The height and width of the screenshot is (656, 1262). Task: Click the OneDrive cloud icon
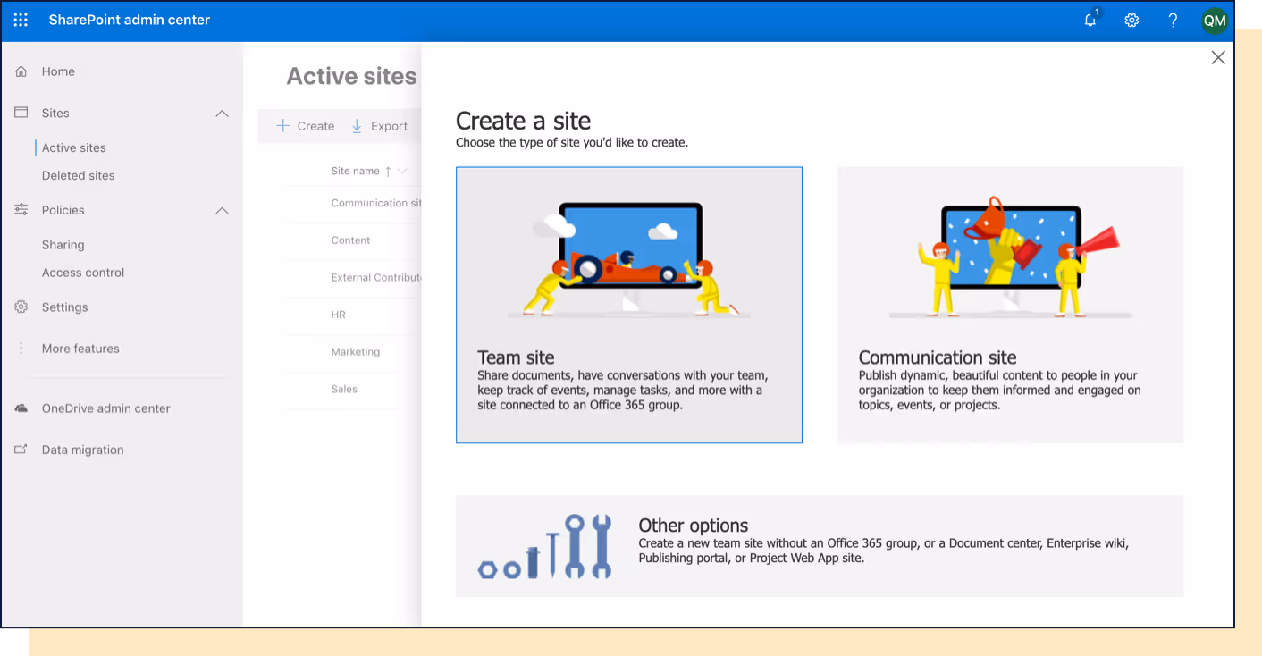coord(21,408)
